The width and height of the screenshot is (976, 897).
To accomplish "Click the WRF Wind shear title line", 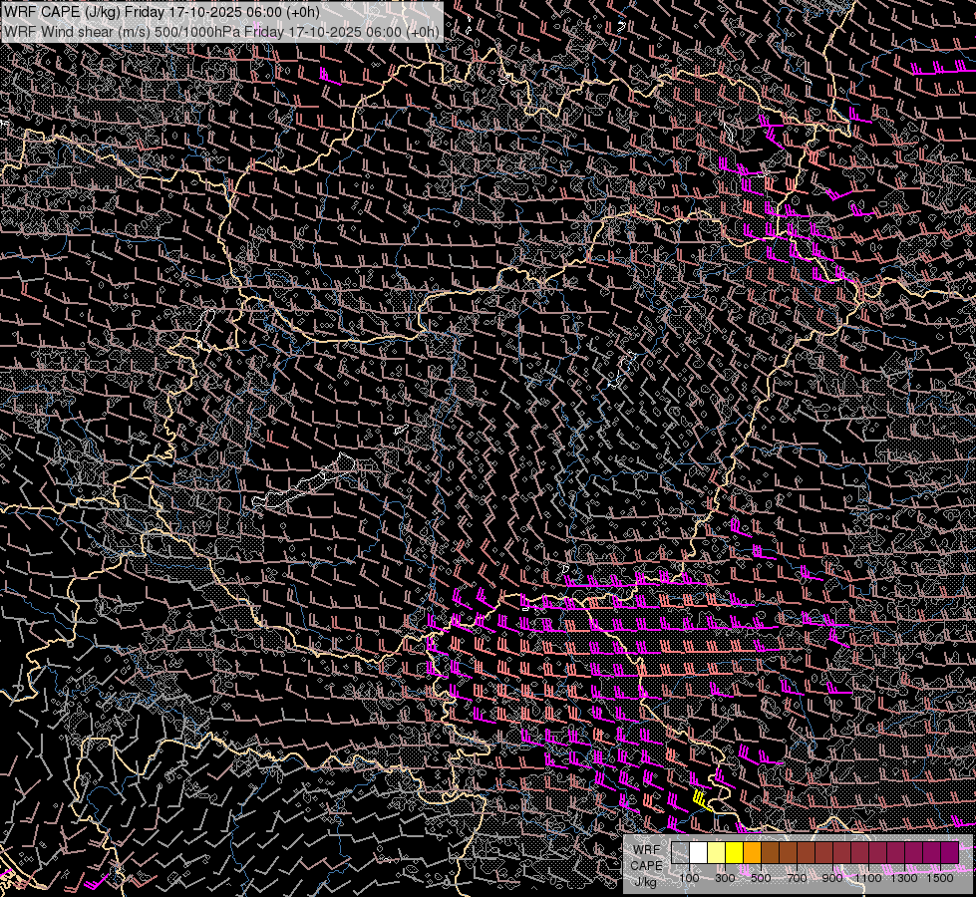I will coord(221,31).
